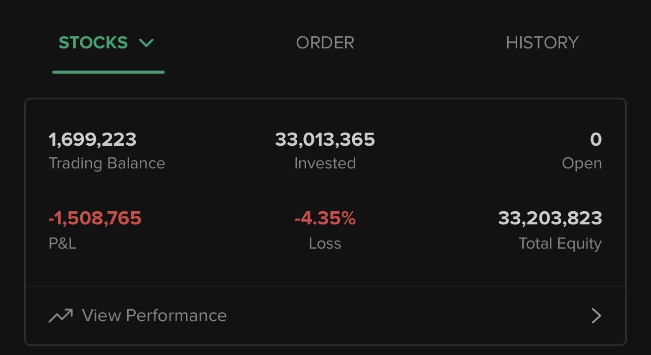This screenshot has height=355, width=651.
Task: Open View Performance link
Action: [x=154, y=316]
